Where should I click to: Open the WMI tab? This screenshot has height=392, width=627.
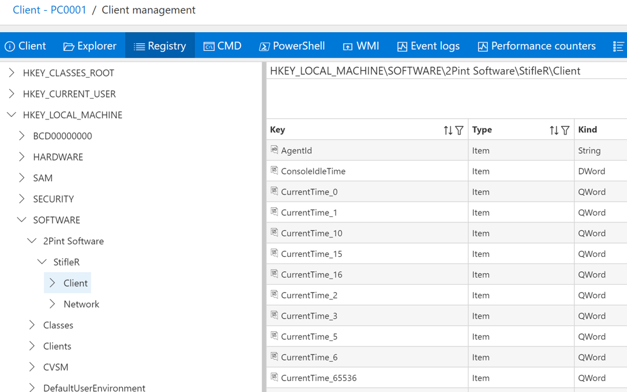[x=361, y=46]
